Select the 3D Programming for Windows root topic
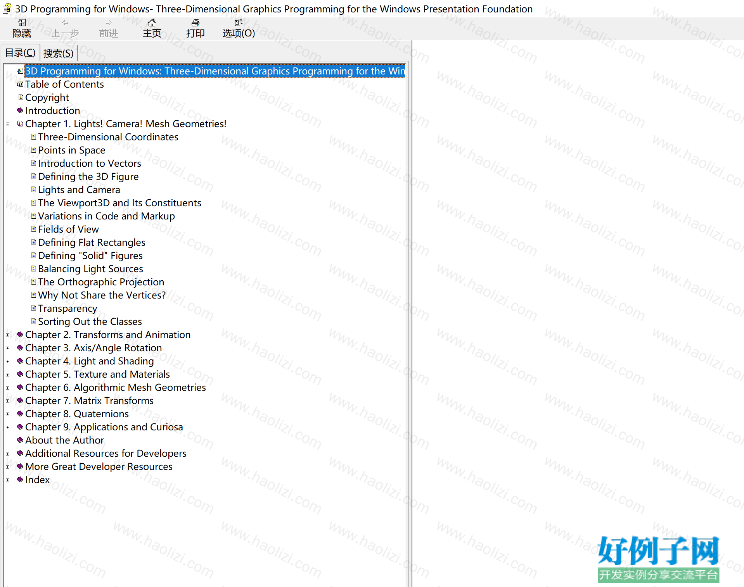Viewport: 744px width, 587px height. tap(215, 71)
